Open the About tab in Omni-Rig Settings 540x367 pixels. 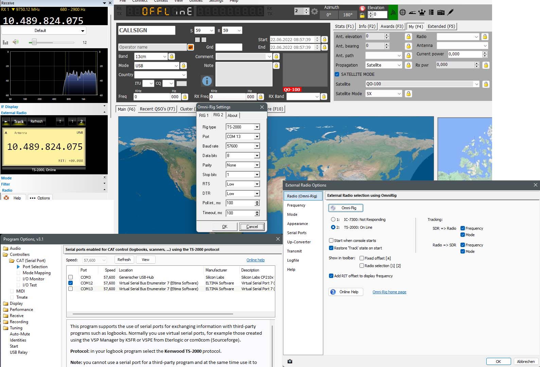(x=232, y=116)
